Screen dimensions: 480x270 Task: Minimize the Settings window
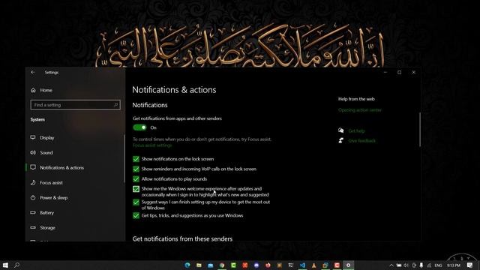[385, 72]
